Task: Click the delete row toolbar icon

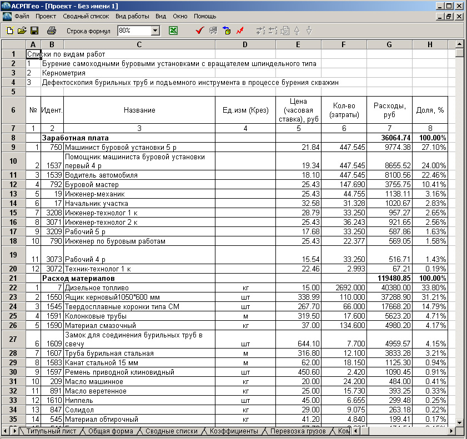Action: pos(273,31)
